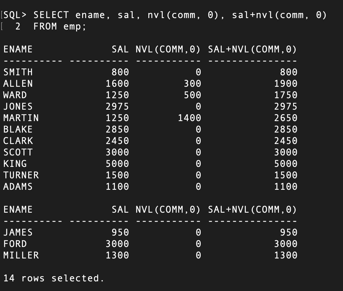Click MARTIN's total value 2650
Image resolution: width=343 pixels, height=291 pixels.
[x=286, y=118]
